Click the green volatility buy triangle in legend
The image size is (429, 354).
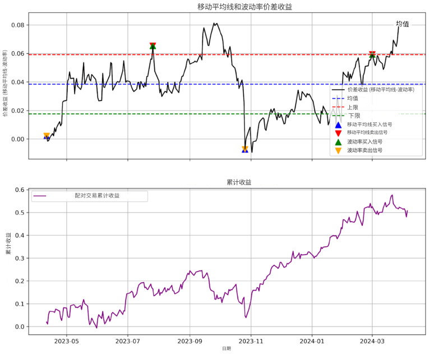click(x=338, y=142)
